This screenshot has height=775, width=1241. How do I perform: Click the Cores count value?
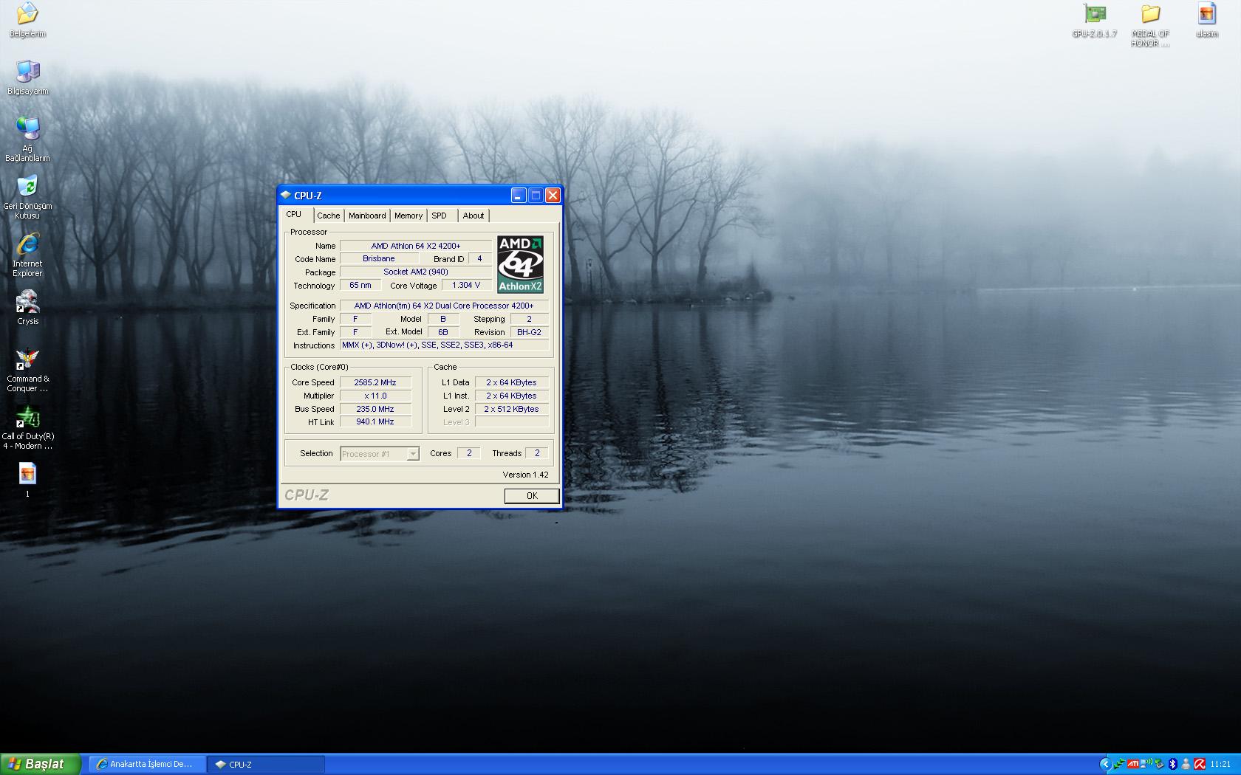pyautogui.click(x=469, y=453)
